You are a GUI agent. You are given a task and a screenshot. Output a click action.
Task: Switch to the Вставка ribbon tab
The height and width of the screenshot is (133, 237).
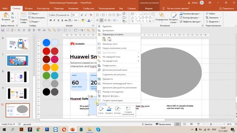click(29, 8)
